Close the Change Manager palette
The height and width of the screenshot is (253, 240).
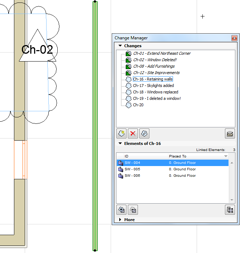coord(234,38)
